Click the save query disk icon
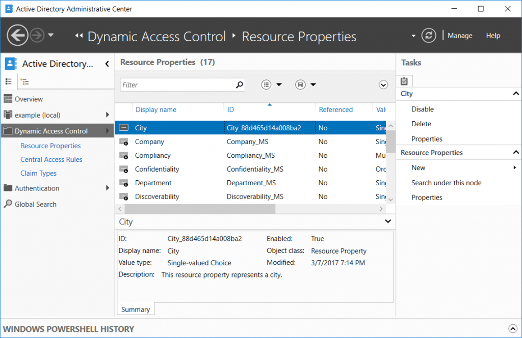Image resolution: width=522 pixels, height=338 pixels. point(300,84)
